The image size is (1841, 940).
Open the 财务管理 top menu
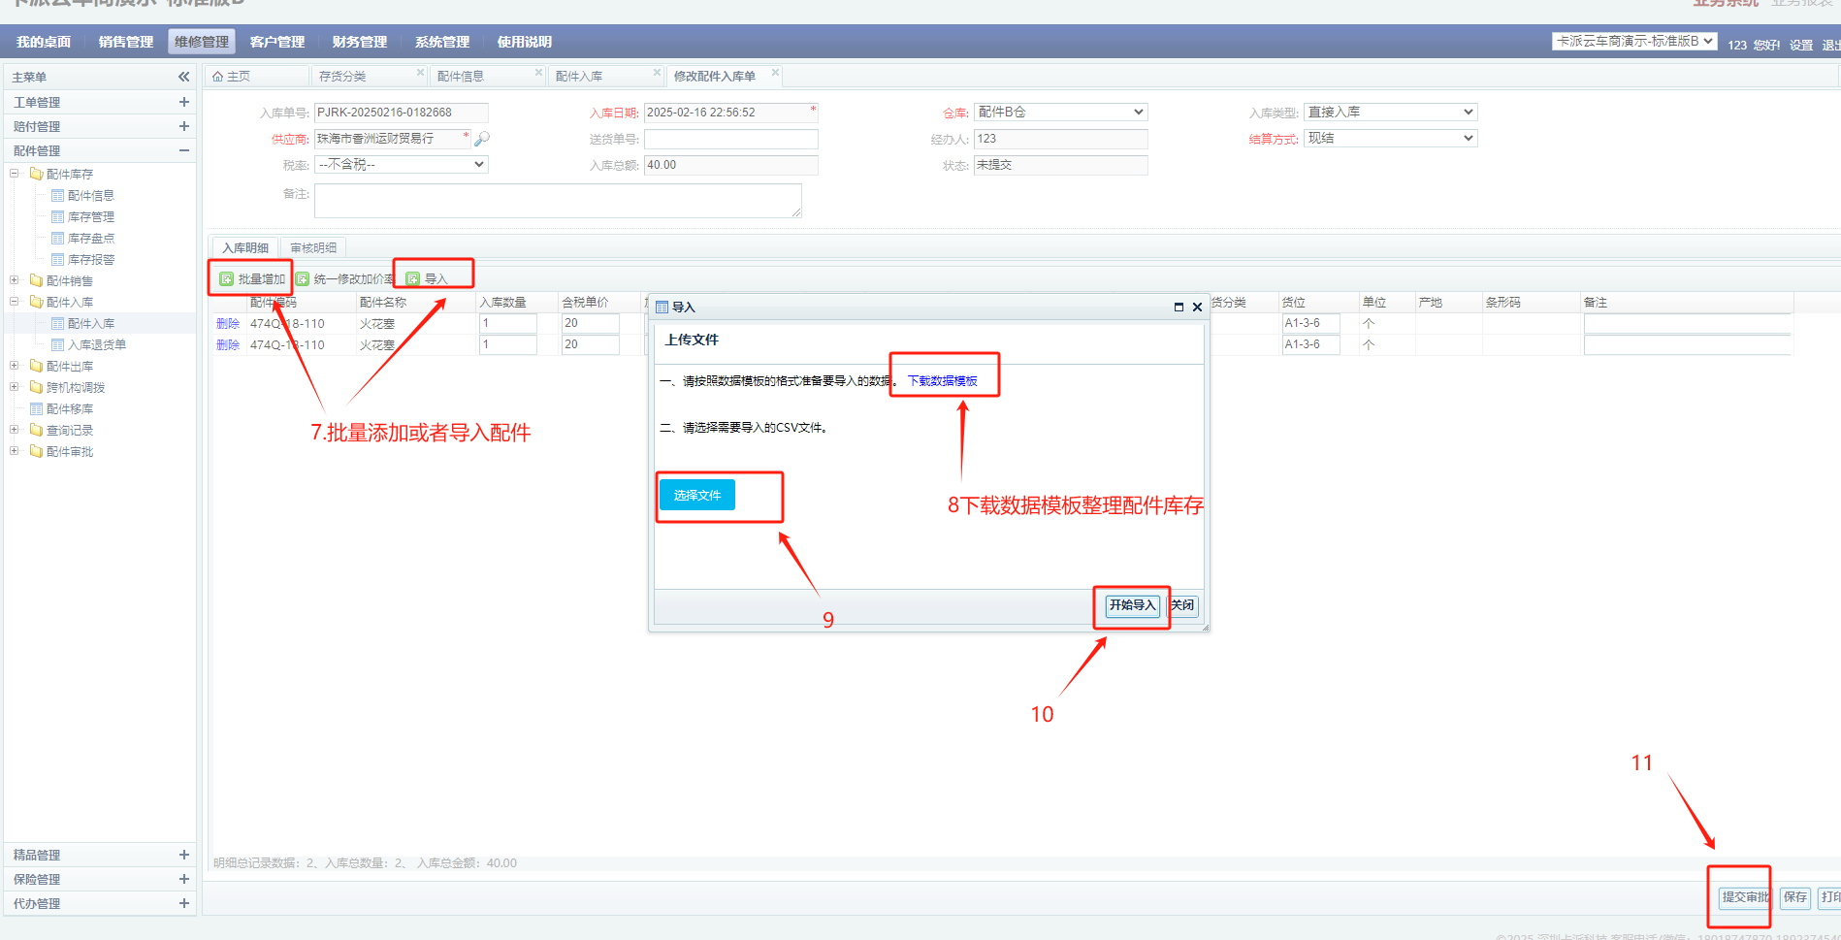[359, 42]
